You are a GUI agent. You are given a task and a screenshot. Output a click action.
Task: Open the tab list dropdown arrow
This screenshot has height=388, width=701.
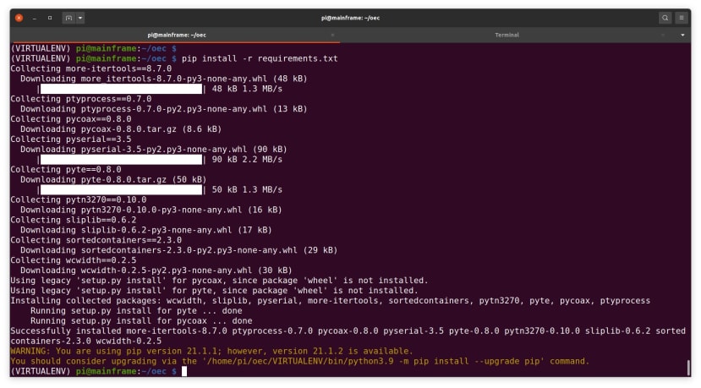682,35
